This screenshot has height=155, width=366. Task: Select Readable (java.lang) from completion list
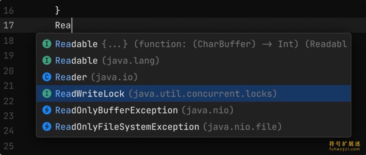[193, 61]
